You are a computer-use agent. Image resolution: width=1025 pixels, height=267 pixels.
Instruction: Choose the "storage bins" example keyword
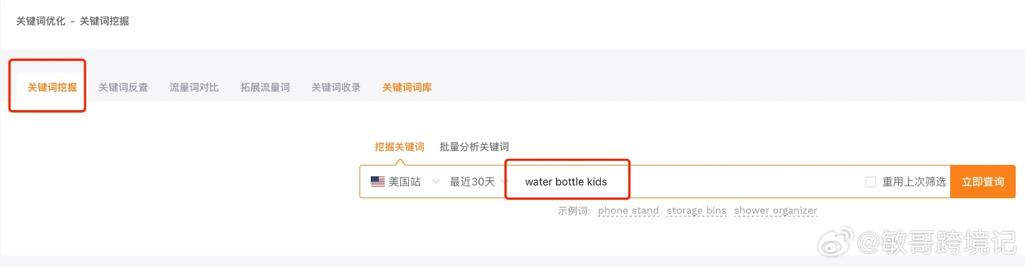point(696,211)
